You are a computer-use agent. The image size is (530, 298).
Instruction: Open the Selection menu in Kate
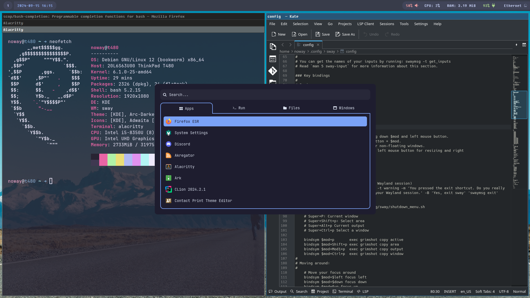click(x=300, y=24)
